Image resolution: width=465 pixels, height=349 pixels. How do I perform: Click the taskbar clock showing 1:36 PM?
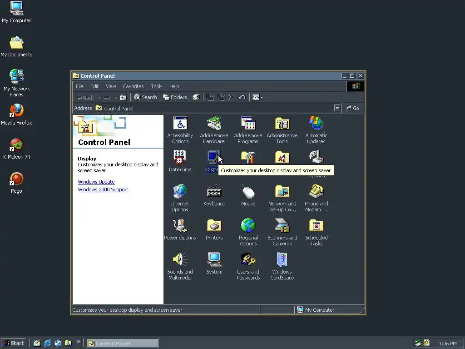(447, 344)
